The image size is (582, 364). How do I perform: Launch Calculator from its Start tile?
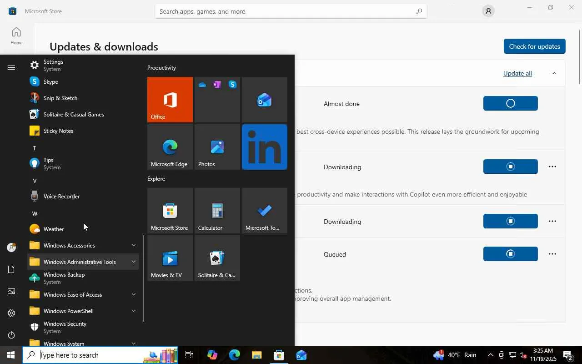click(217, 211)
